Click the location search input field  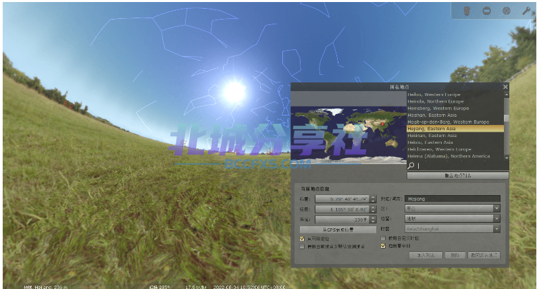coord(461,165)
